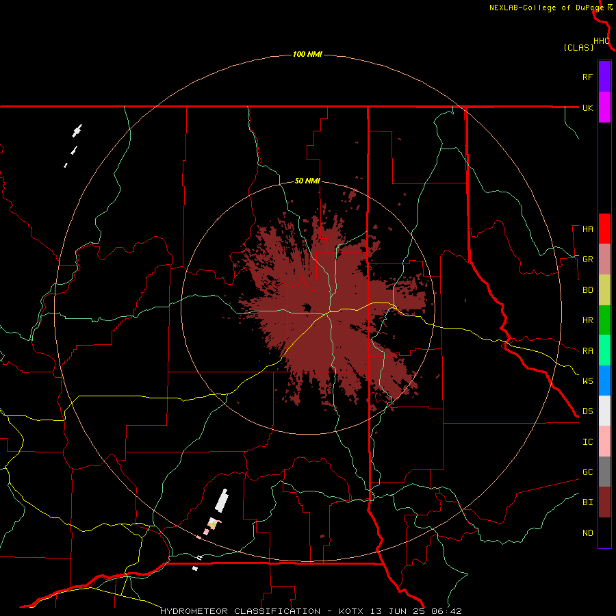Click the BI legend label

coord(587,502)
